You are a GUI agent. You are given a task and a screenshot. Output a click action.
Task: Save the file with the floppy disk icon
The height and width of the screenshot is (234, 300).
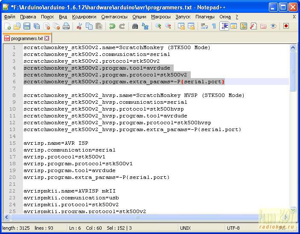(27, 26)
